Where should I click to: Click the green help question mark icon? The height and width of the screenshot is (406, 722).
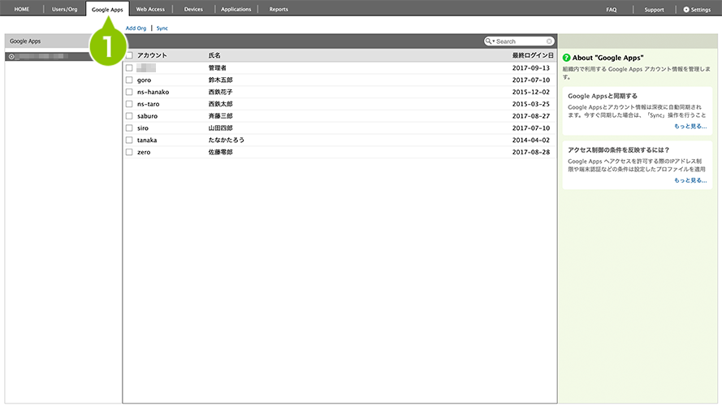click(566, 58)
